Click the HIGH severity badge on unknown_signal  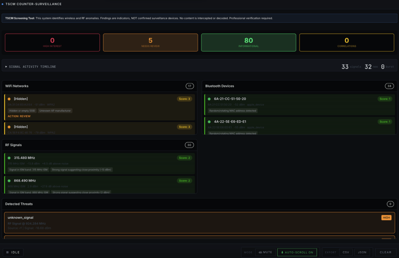(386, 218)
